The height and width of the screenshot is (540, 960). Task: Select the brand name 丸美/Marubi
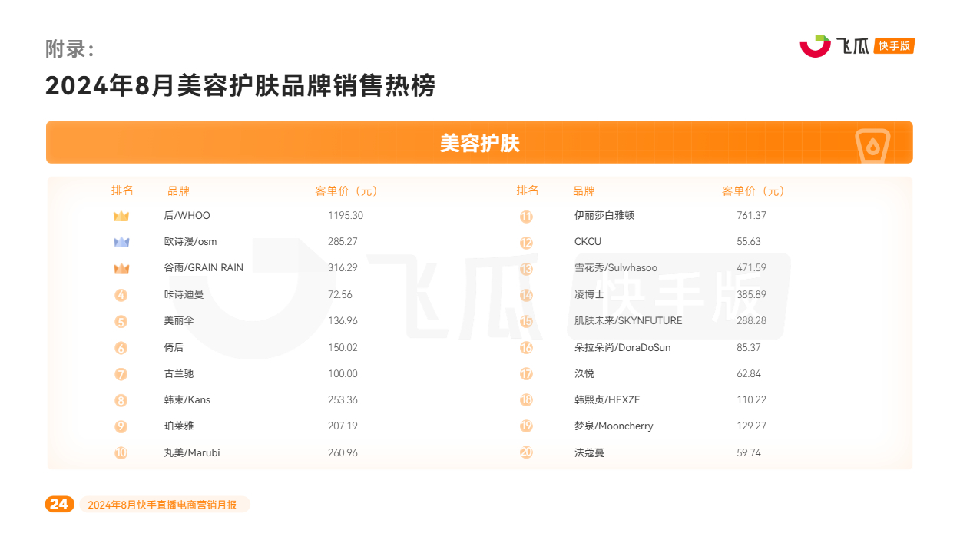coord(192,452)
